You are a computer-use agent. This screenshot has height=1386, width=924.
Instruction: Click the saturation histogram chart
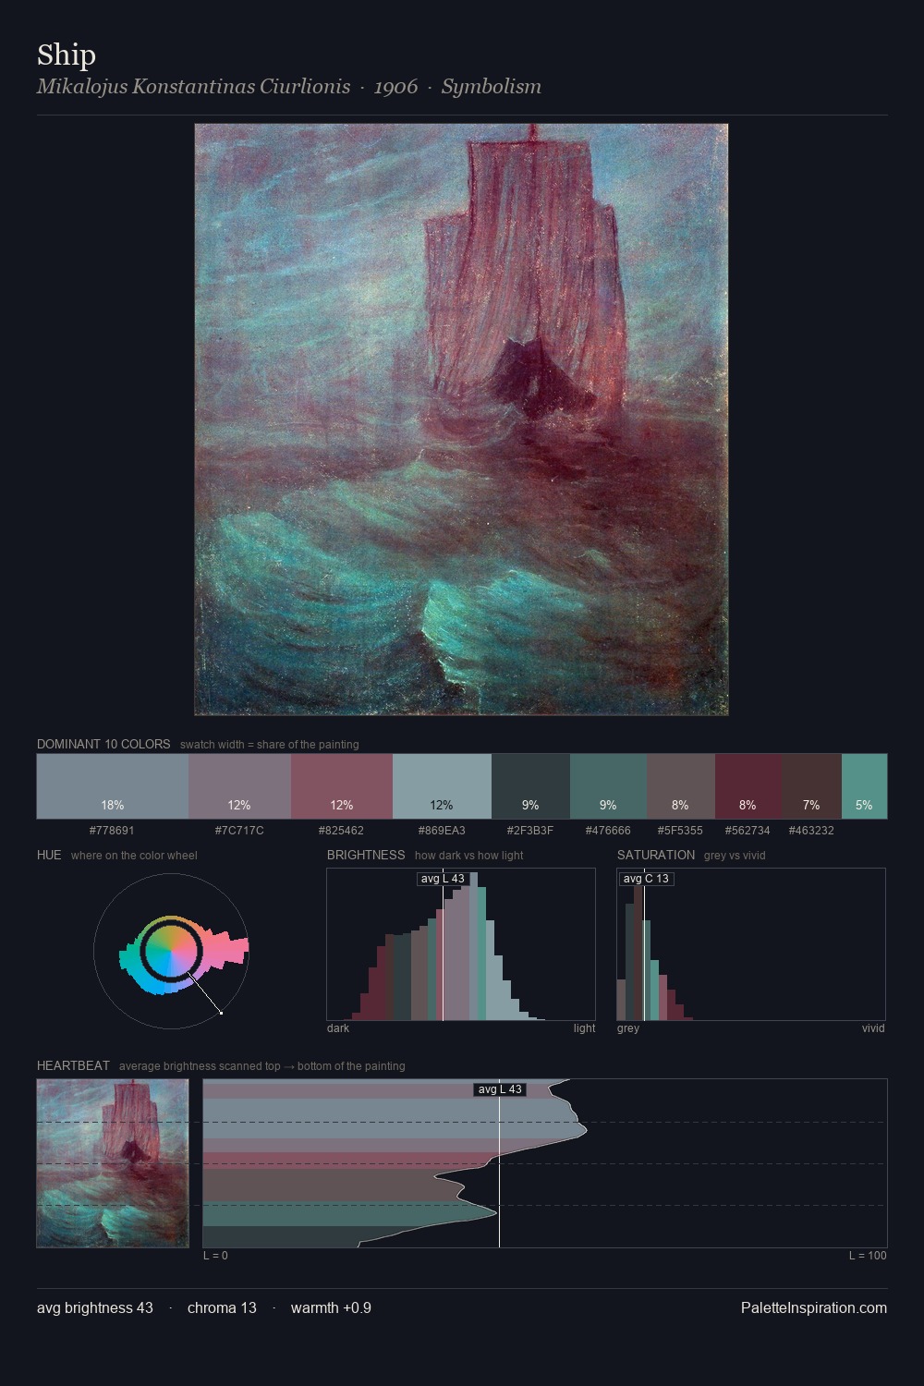[751, 944]
